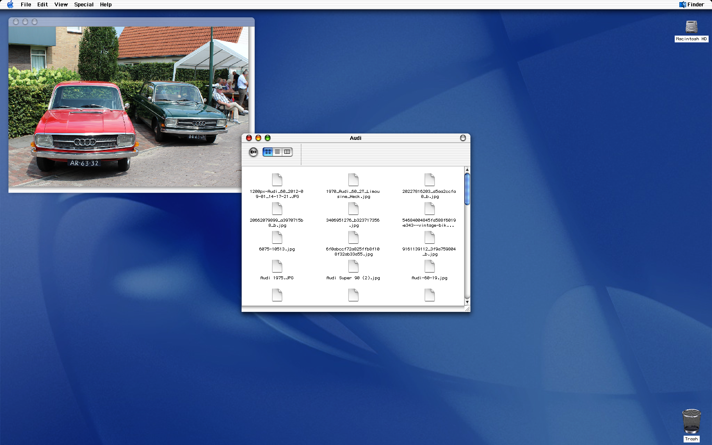This screenshot has width=712, height=445.
Task: Open the Help menu
Action: pos(106,5)
